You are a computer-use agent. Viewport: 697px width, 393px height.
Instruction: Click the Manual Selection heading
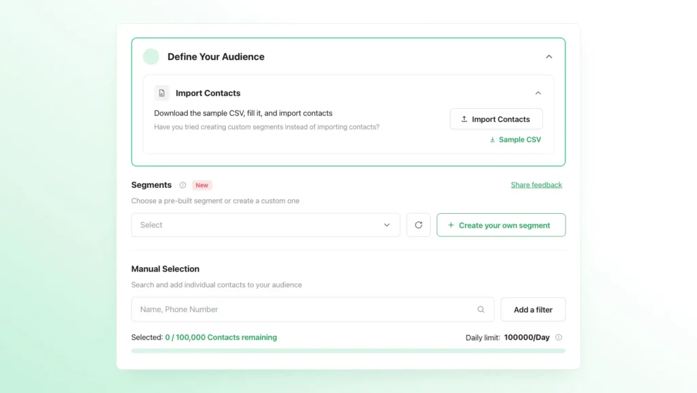tap(165, 269)
